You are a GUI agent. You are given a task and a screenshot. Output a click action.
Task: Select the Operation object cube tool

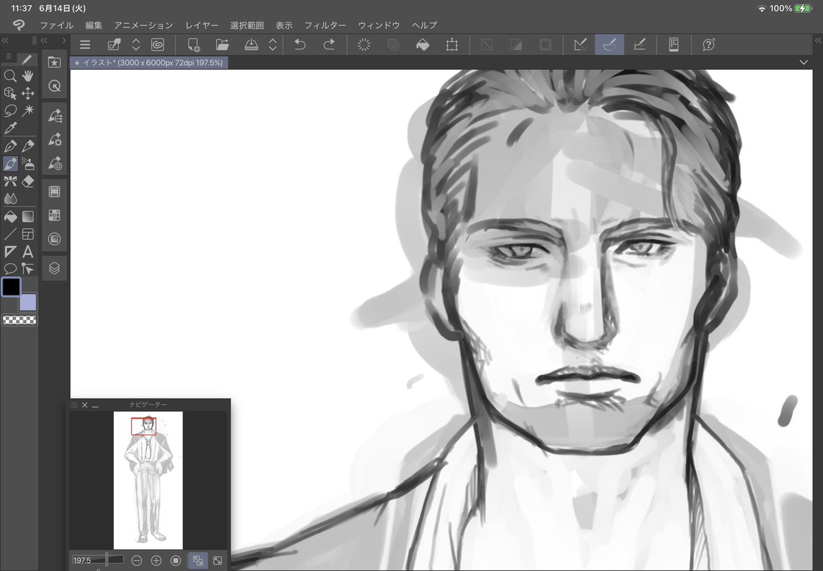point(10,93)
